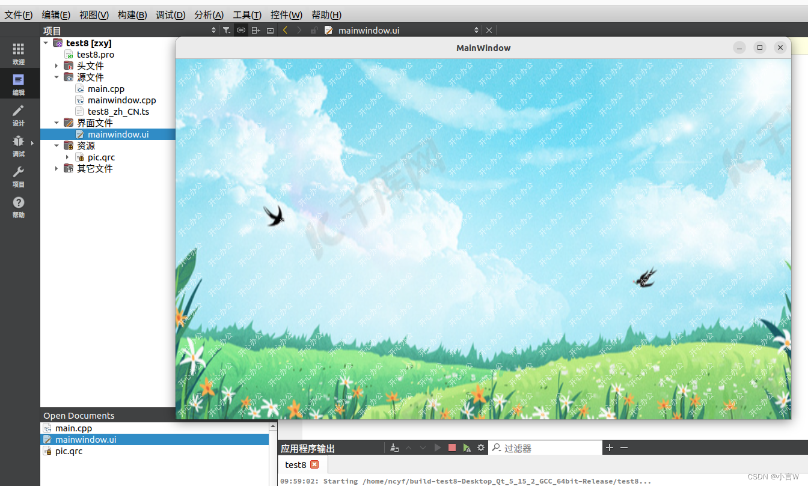This screenshot has width=808, height=486.
Task: Open application output settings gear
Action: (x=481, y=448)
